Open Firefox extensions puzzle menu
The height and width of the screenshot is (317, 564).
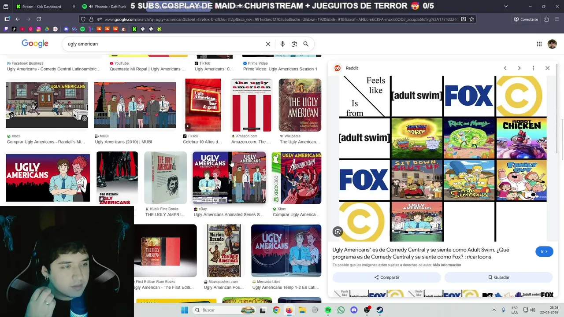pos(546,19)
